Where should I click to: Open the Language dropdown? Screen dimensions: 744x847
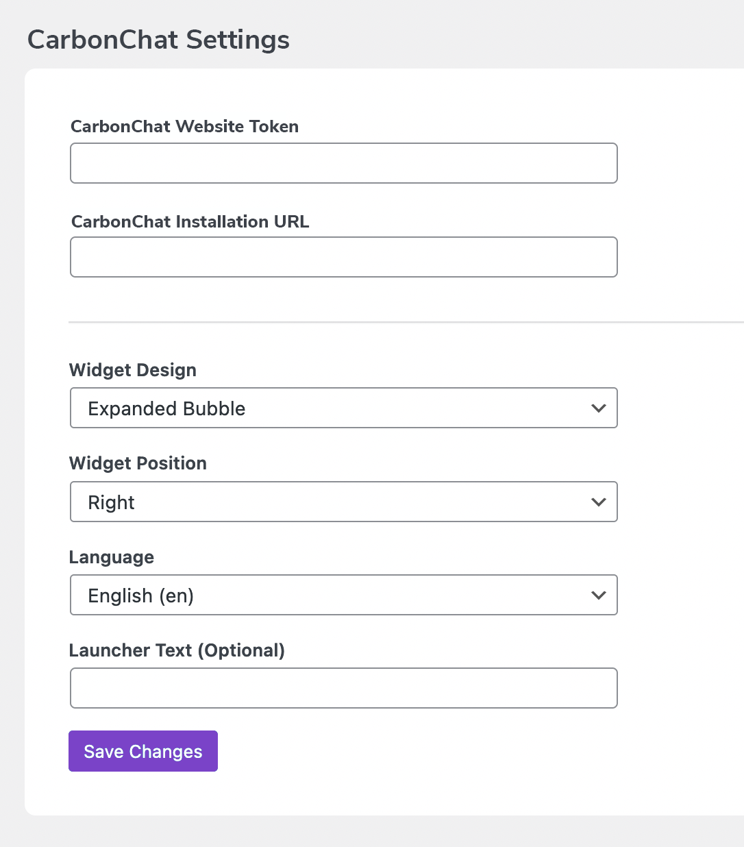coord(343,596)
